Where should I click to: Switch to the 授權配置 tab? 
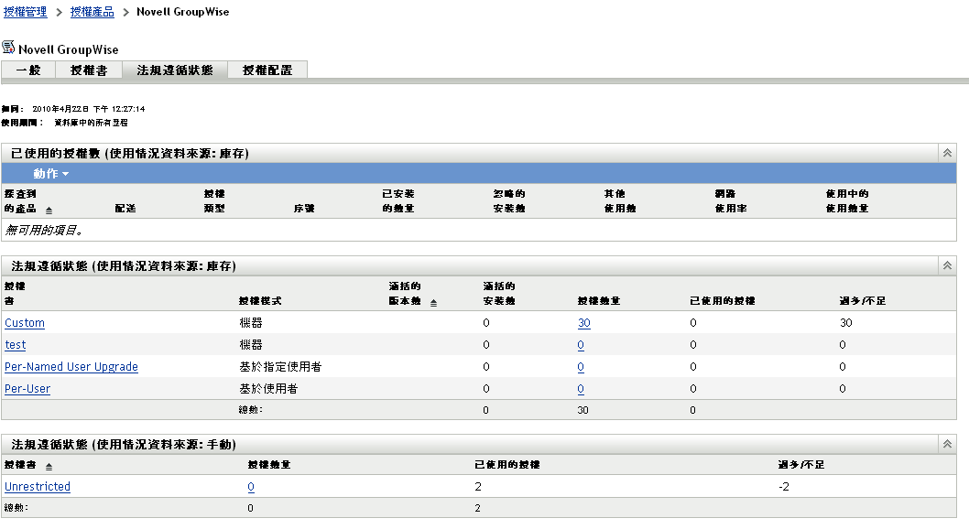click(267, 70)
